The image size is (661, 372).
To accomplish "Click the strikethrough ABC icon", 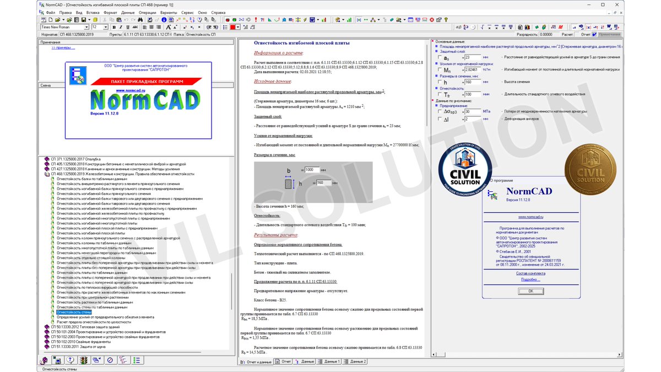I will pos(135,27).
